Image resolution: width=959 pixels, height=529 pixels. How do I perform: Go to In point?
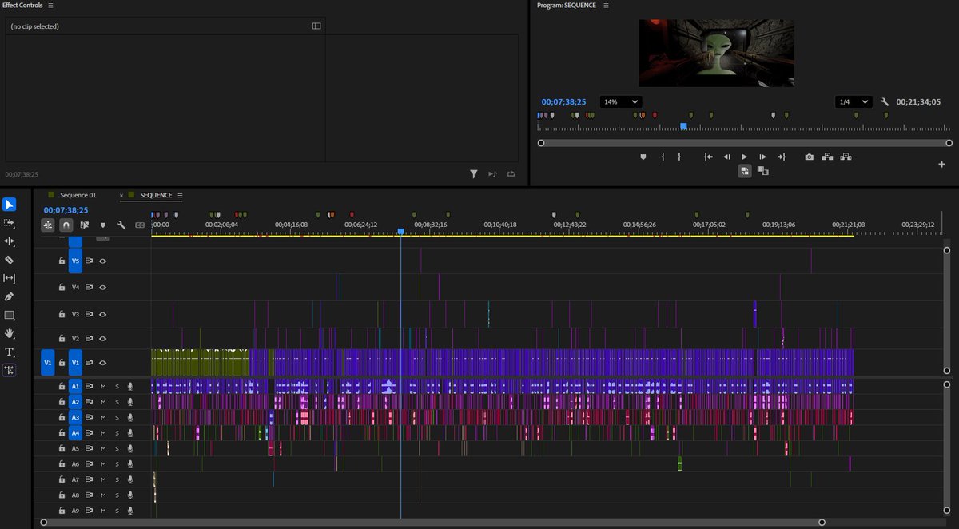708,157
